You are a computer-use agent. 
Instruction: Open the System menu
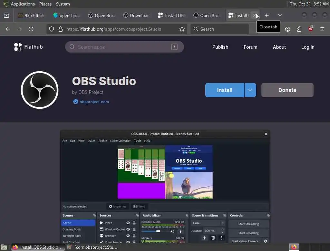coord(63,4)
